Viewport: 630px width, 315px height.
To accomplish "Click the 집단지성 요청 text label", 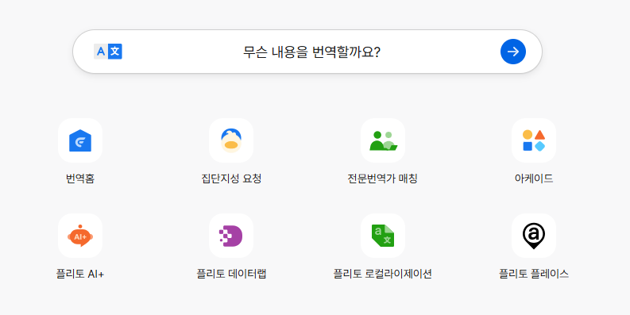I will tap(231, 179).
